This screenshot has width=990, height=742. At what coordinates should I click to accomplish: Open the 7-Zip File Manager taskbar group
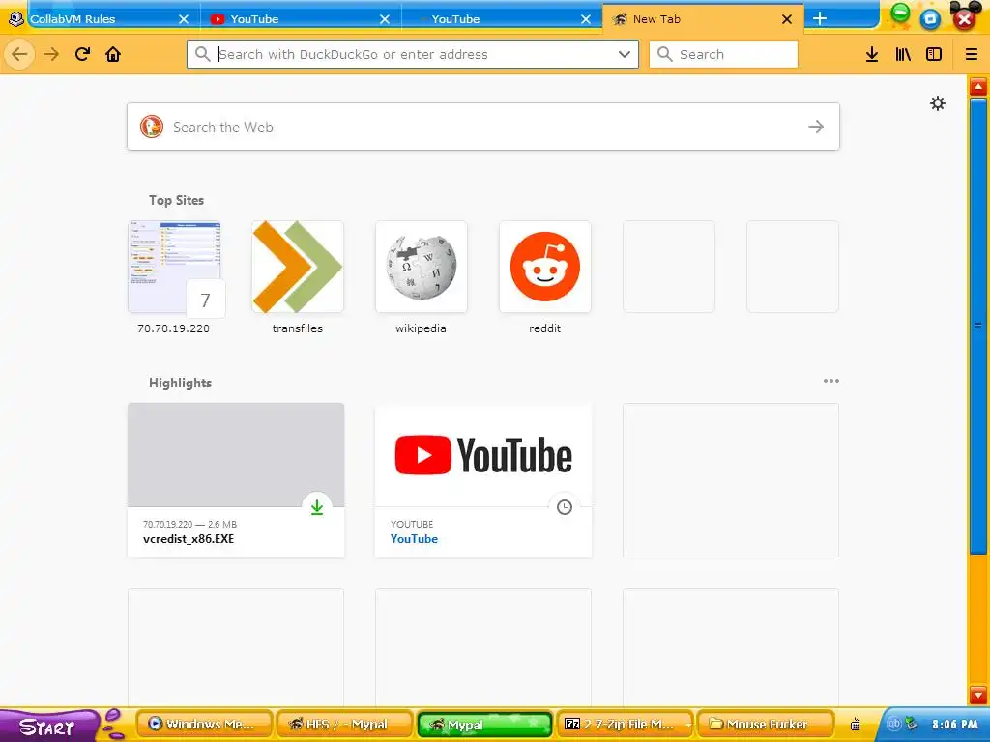point(625,725)
